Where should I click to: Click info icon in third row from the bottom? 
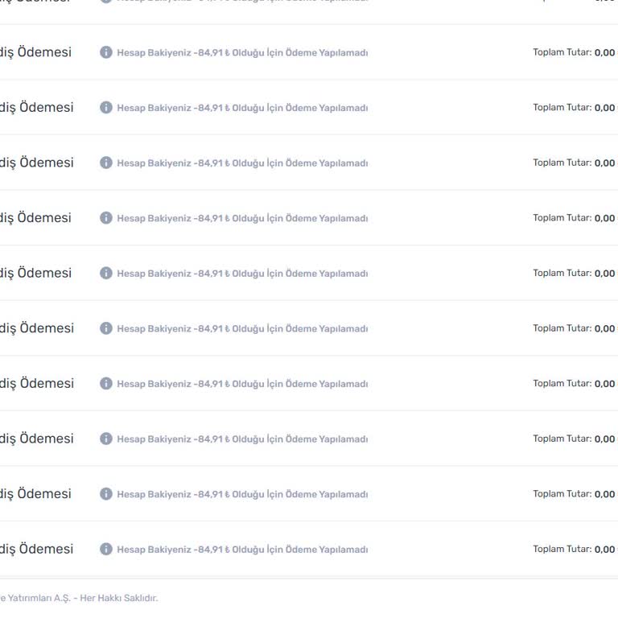point(106,439)
